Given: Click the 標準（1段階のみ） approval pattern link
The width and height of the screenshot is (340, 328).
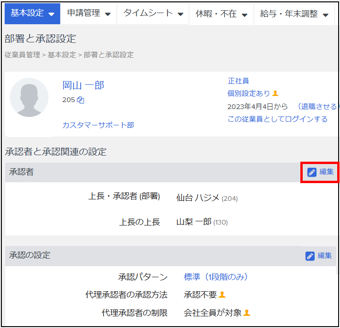Looking at the screenshot, I should [x=215, y=277].
